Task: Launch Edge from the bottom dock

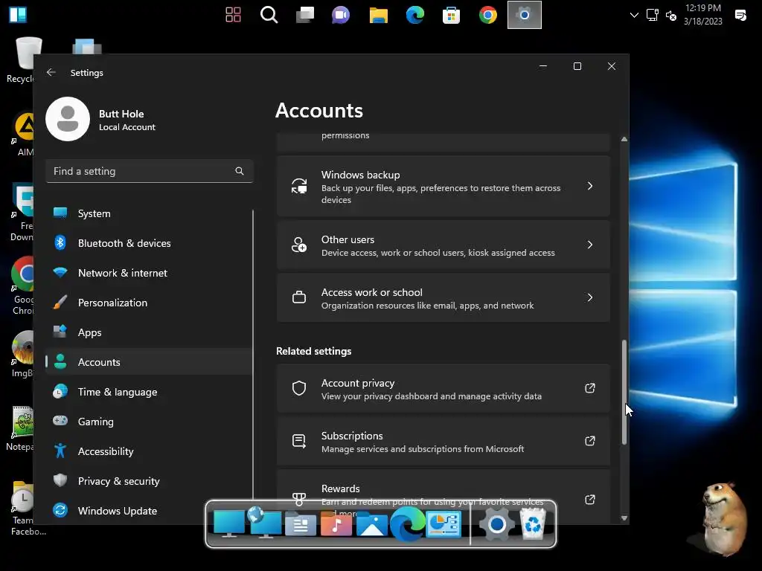Action: (x=408, y=524)
